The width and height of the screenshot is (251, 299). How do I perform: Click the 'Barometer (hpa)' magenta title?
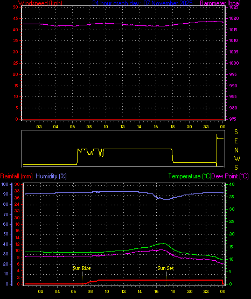click(x=220, y=3)
